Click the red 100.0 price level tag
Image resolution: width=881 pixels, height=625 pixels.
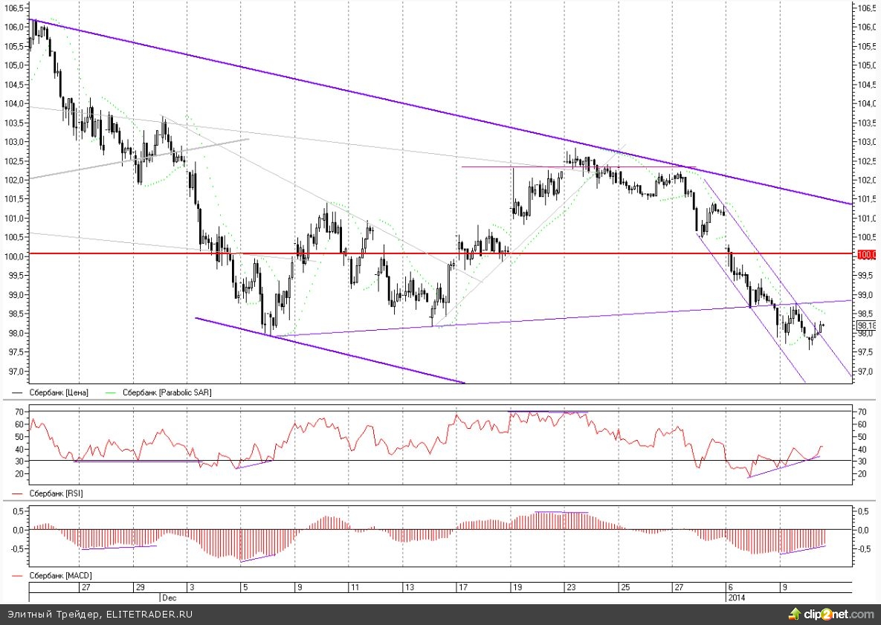click(x=866, y=255)
